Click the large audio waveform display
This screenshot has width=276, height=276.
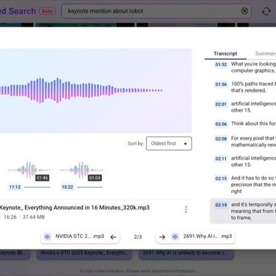[x=95, y=91]
